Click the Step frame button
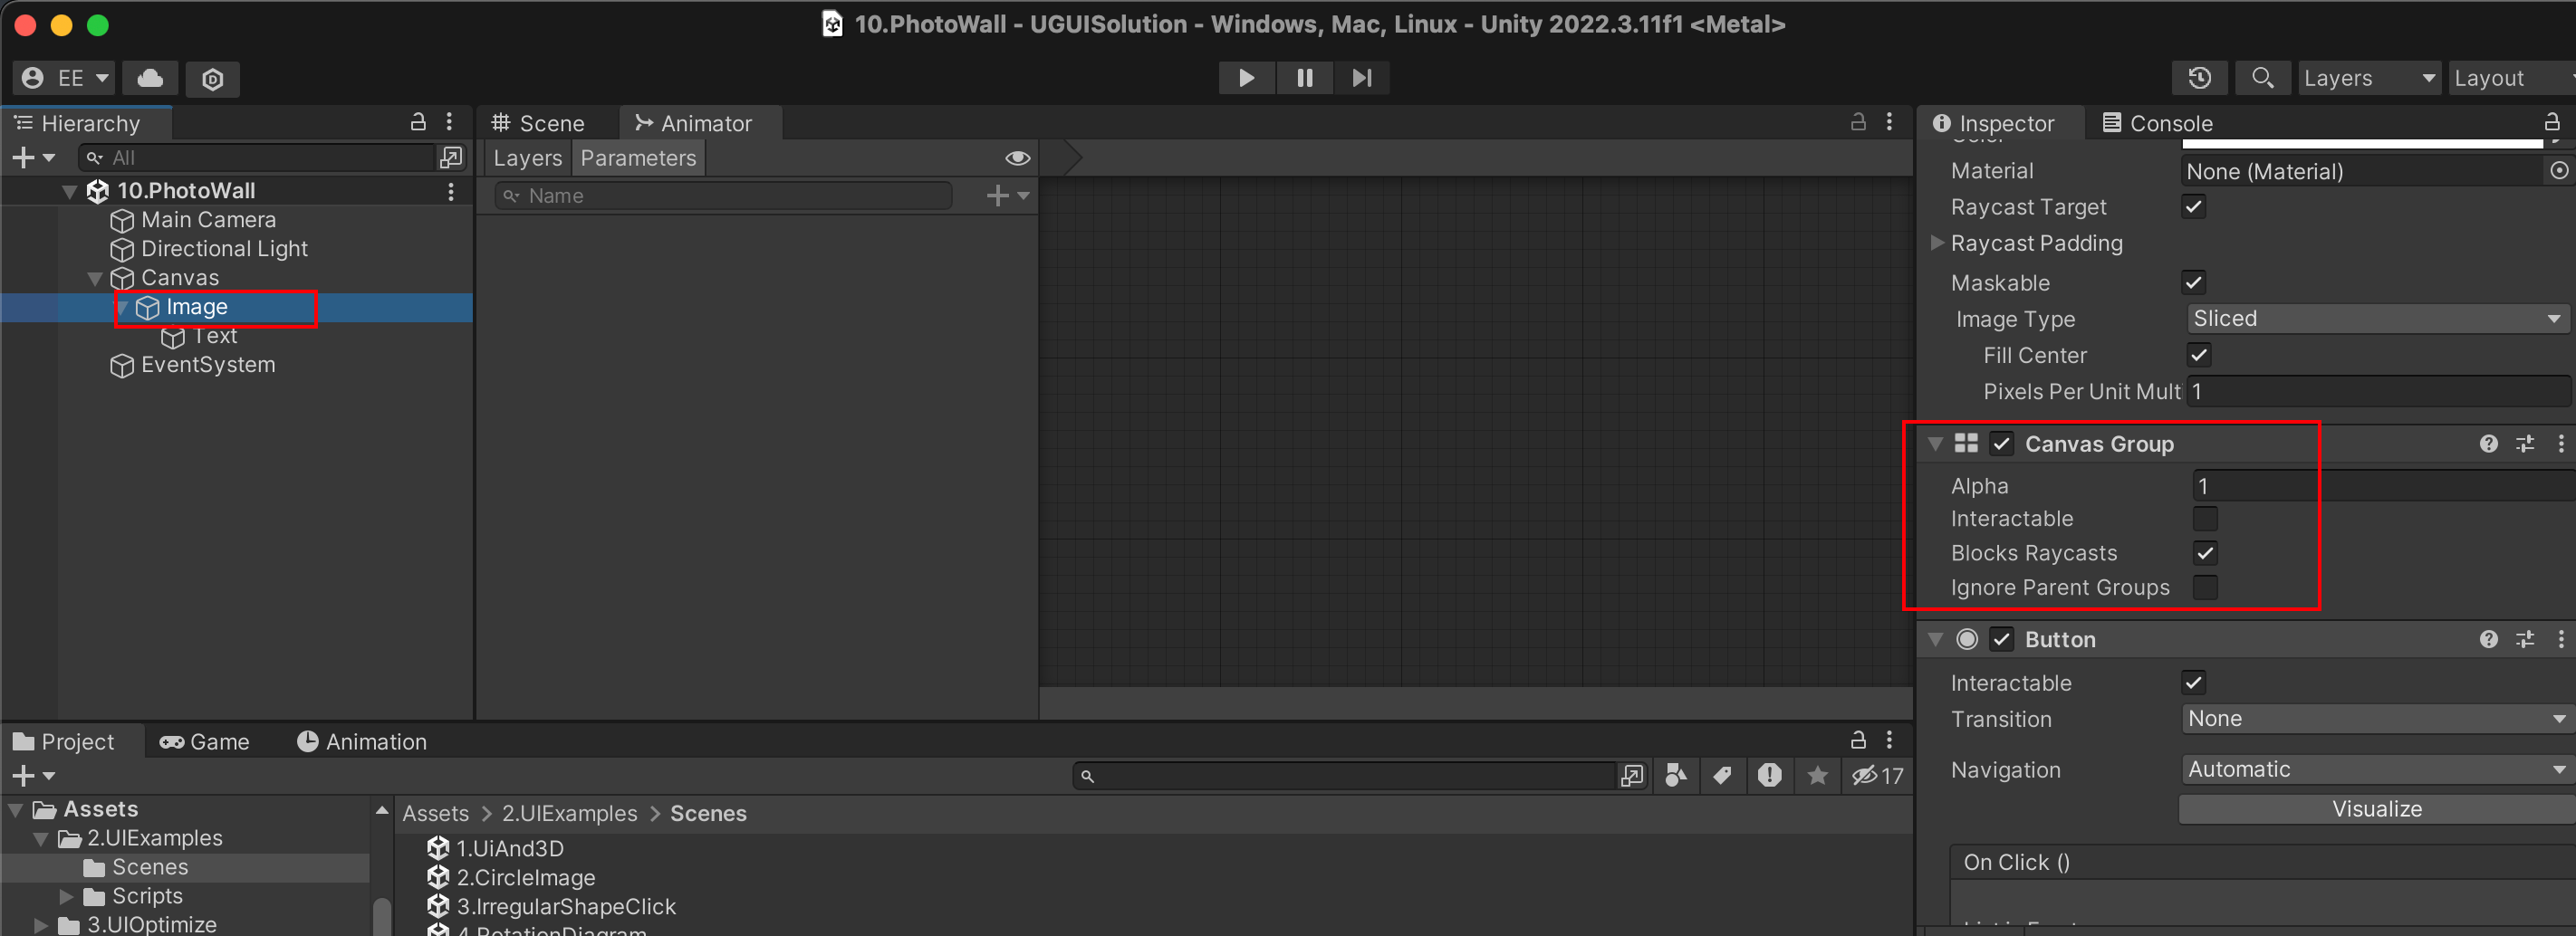2576x936 pixels. [1361, 78]
